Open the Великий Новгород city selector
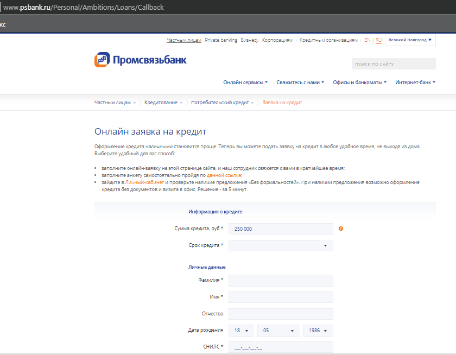Image resolution: width=456 pixels, height=355 pixels. pos(410,40)
